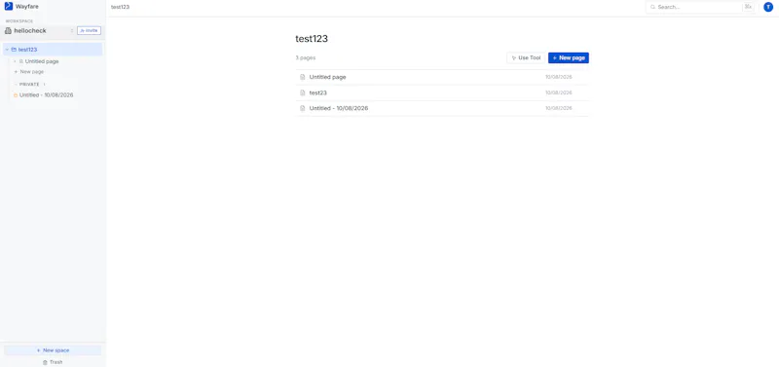Collapse the PRIVATE section
Screen dimensions: 779x367
pos(16,85)
